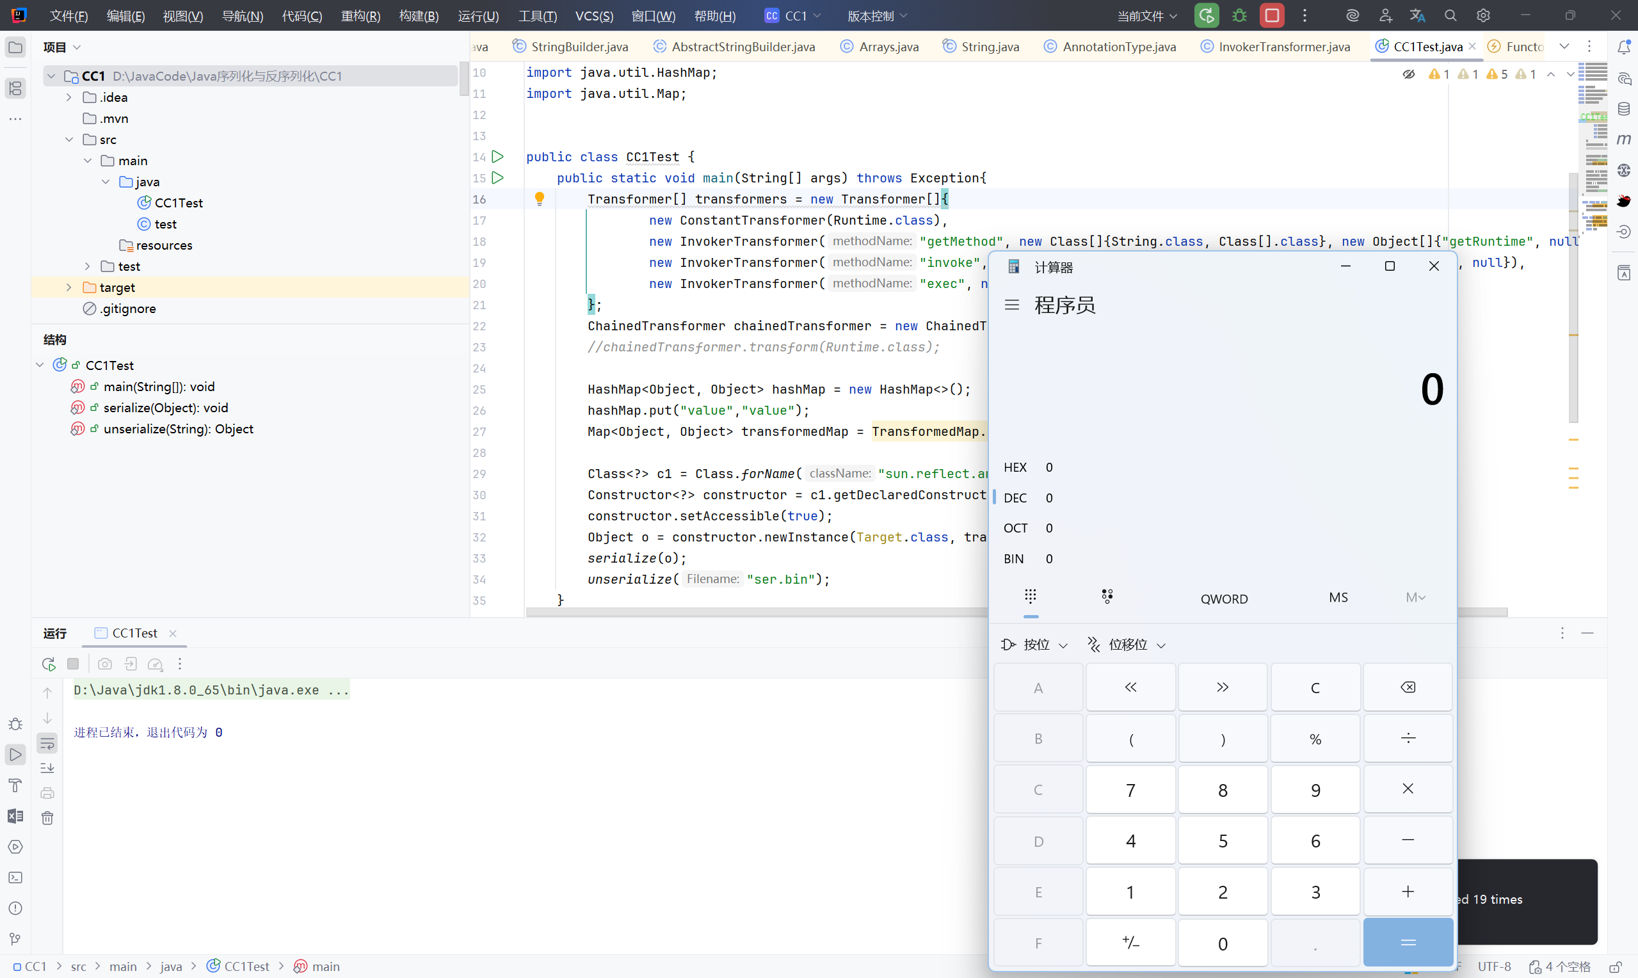
Task: Open the terminal tool window icon
Action: pyautogui.click(x=15, y=877)
